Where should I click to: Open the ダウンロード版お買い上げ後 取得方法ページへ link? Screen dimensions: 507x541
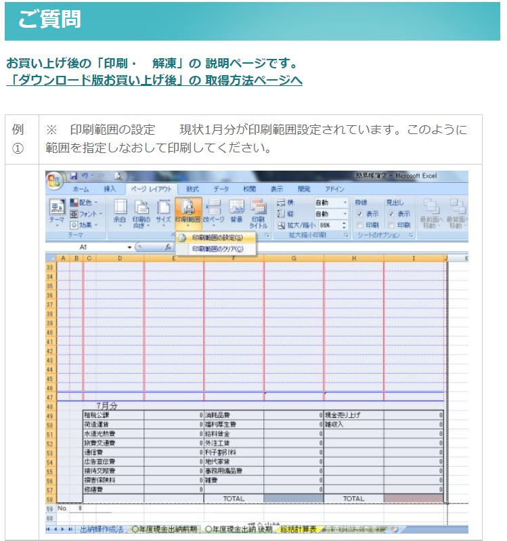(154, 80)
